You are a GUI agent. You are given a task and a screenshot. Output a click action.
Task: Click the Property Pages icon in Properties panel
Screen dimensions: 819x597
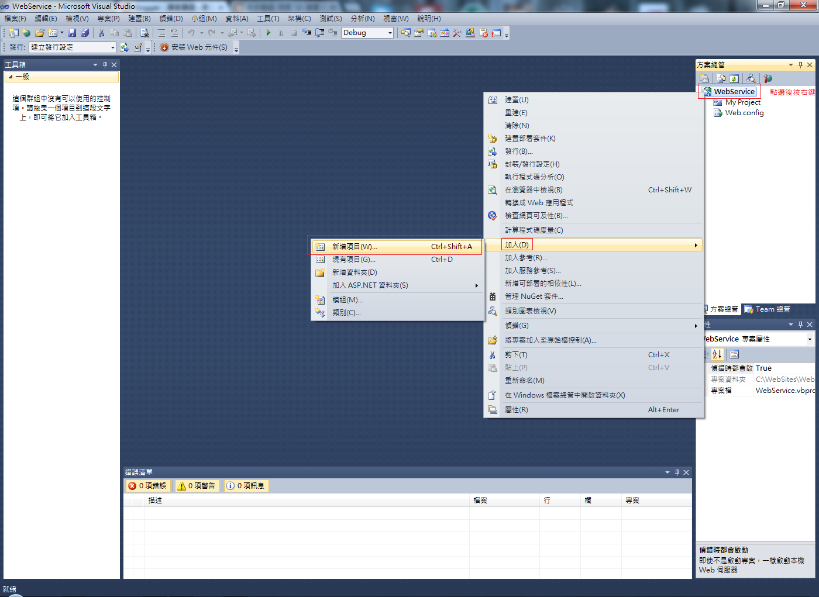[734, 354]
